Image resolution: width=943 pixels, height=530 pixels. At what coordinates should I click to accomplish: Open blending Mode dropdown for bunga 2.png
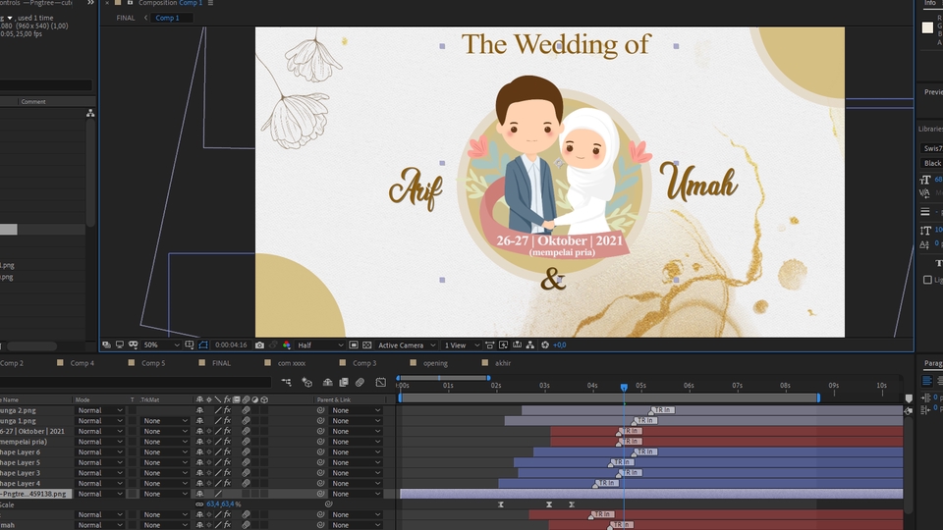click(x=100, y=410)
